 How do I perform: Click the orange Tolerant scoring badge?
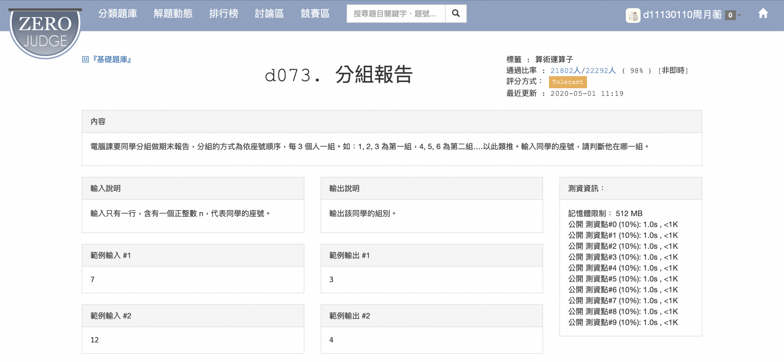(568, 82)
